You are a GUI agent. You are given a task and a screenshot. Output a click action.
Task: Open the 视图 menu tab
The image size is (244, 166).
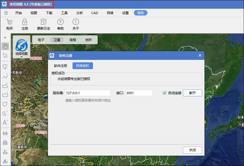tap(34, 13)
